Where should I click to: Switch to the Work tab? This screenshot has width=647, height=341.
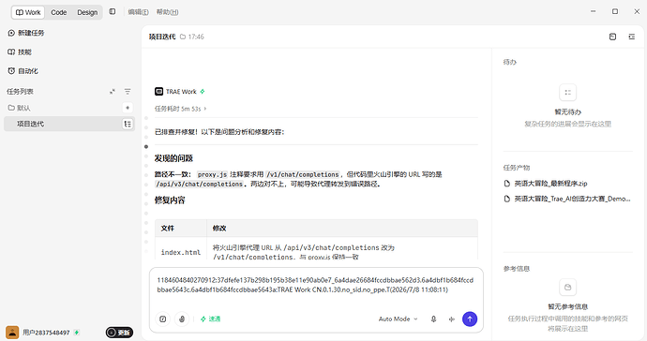point(27,12)
